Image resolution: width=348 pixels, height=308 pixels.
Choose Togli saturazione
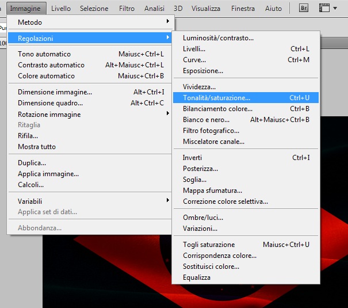coord(246,245)
